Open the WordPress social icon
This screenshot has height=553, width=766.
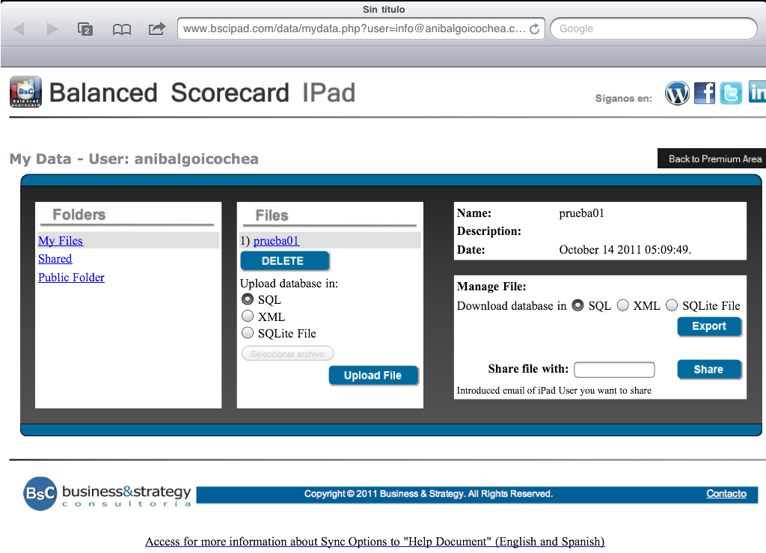pyautogui.click(x=677, y=93)
